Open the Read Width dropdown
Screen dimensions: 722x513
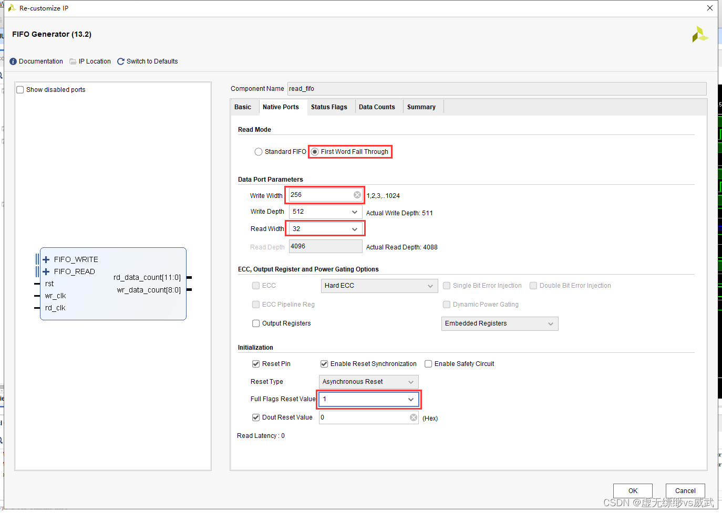[325, 229]
